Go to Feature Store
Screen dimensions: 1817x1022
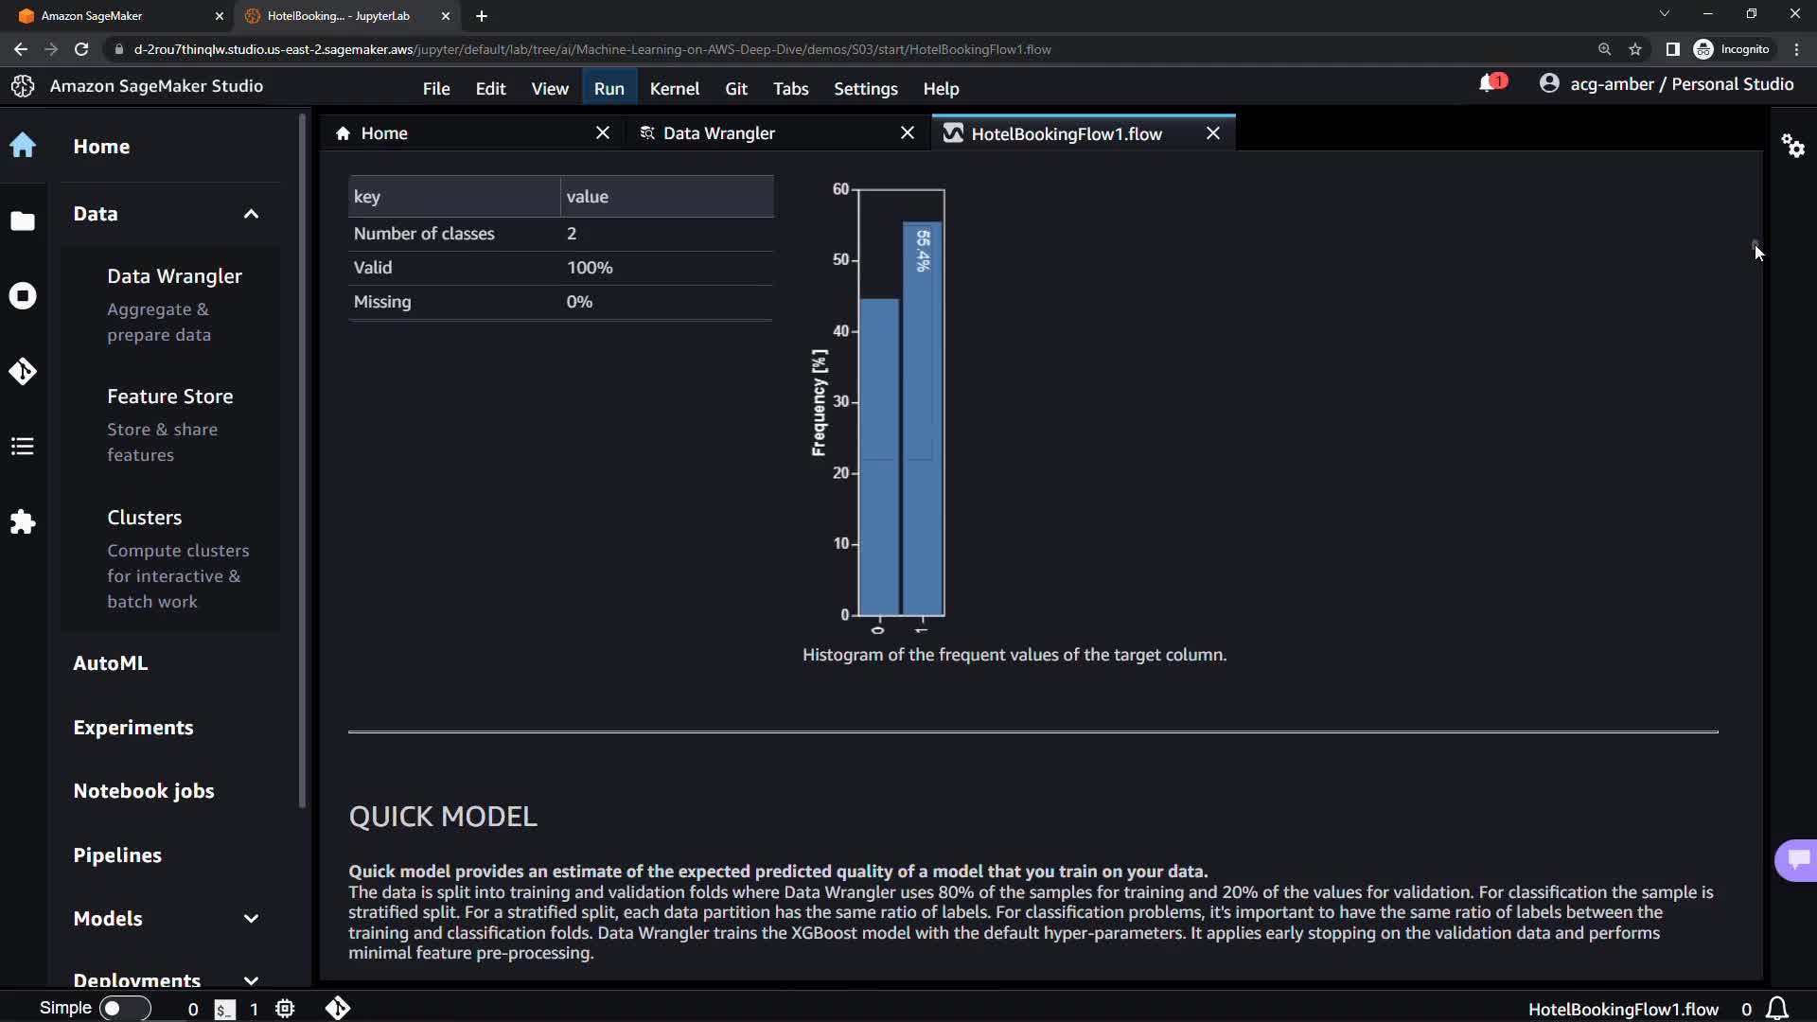pos(169,396)
